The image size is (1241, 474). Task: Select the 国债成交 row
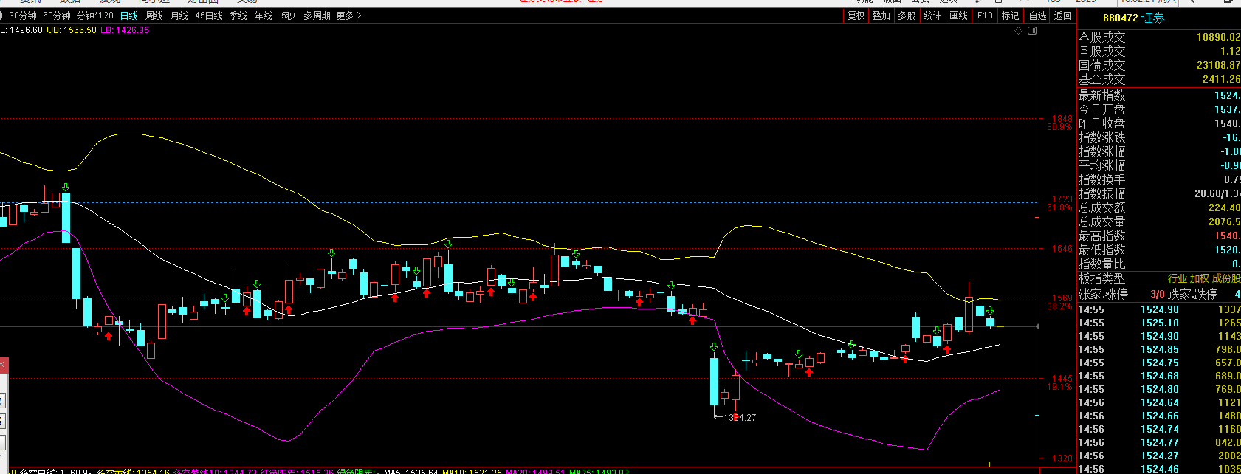coord(1159,65)
